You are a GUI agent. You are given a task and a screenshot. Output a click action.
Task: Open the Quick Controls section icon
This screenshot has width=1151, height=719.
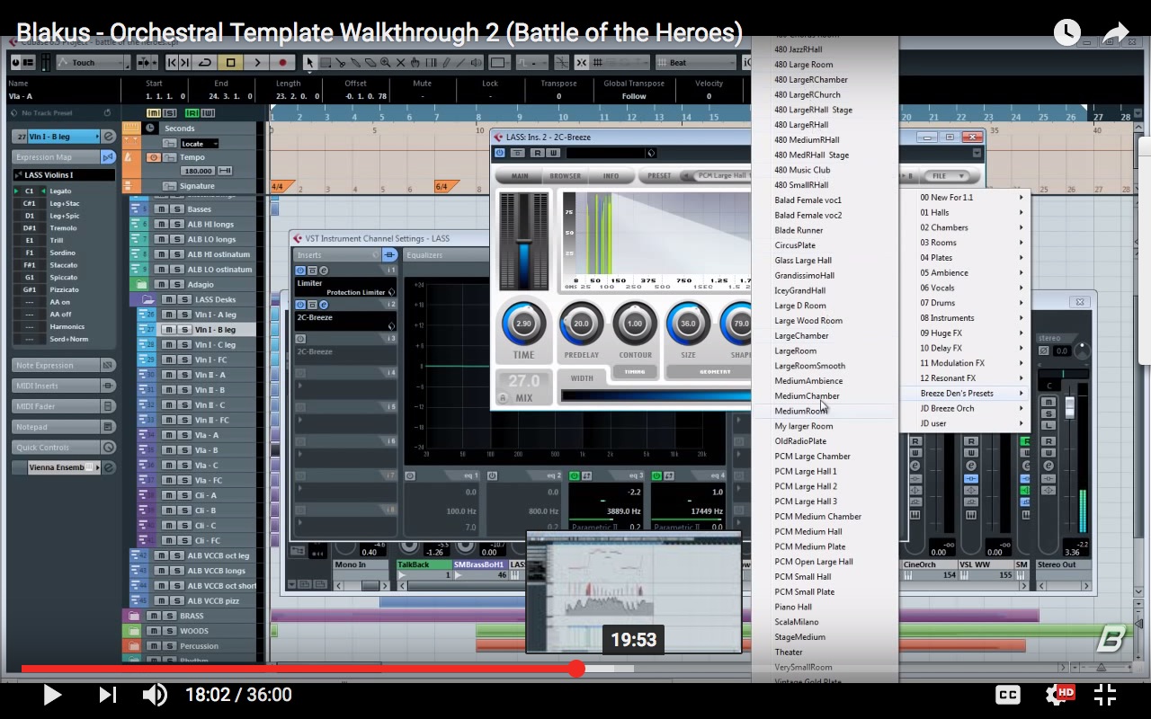(108, 448)
